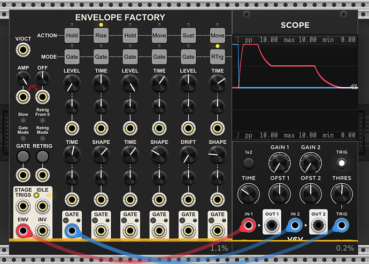Click the red ENV output jack
The height and width of the screenshot is (264, 369).
click(23, 231)
